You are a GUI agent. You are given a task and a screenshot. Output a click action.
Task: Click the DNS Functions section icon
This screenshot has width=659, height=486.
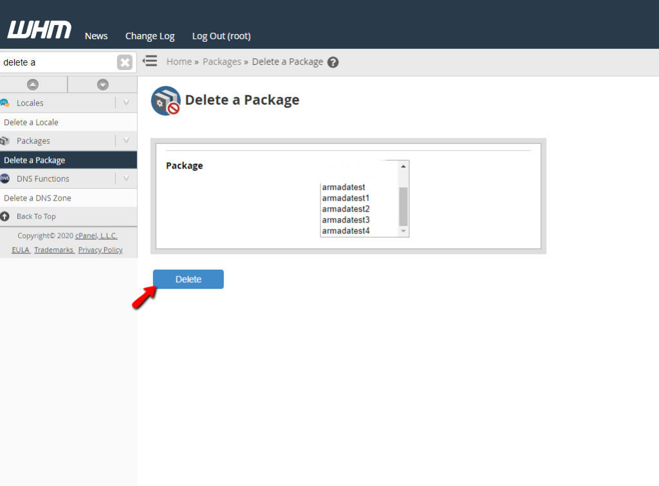pos(5,178)
